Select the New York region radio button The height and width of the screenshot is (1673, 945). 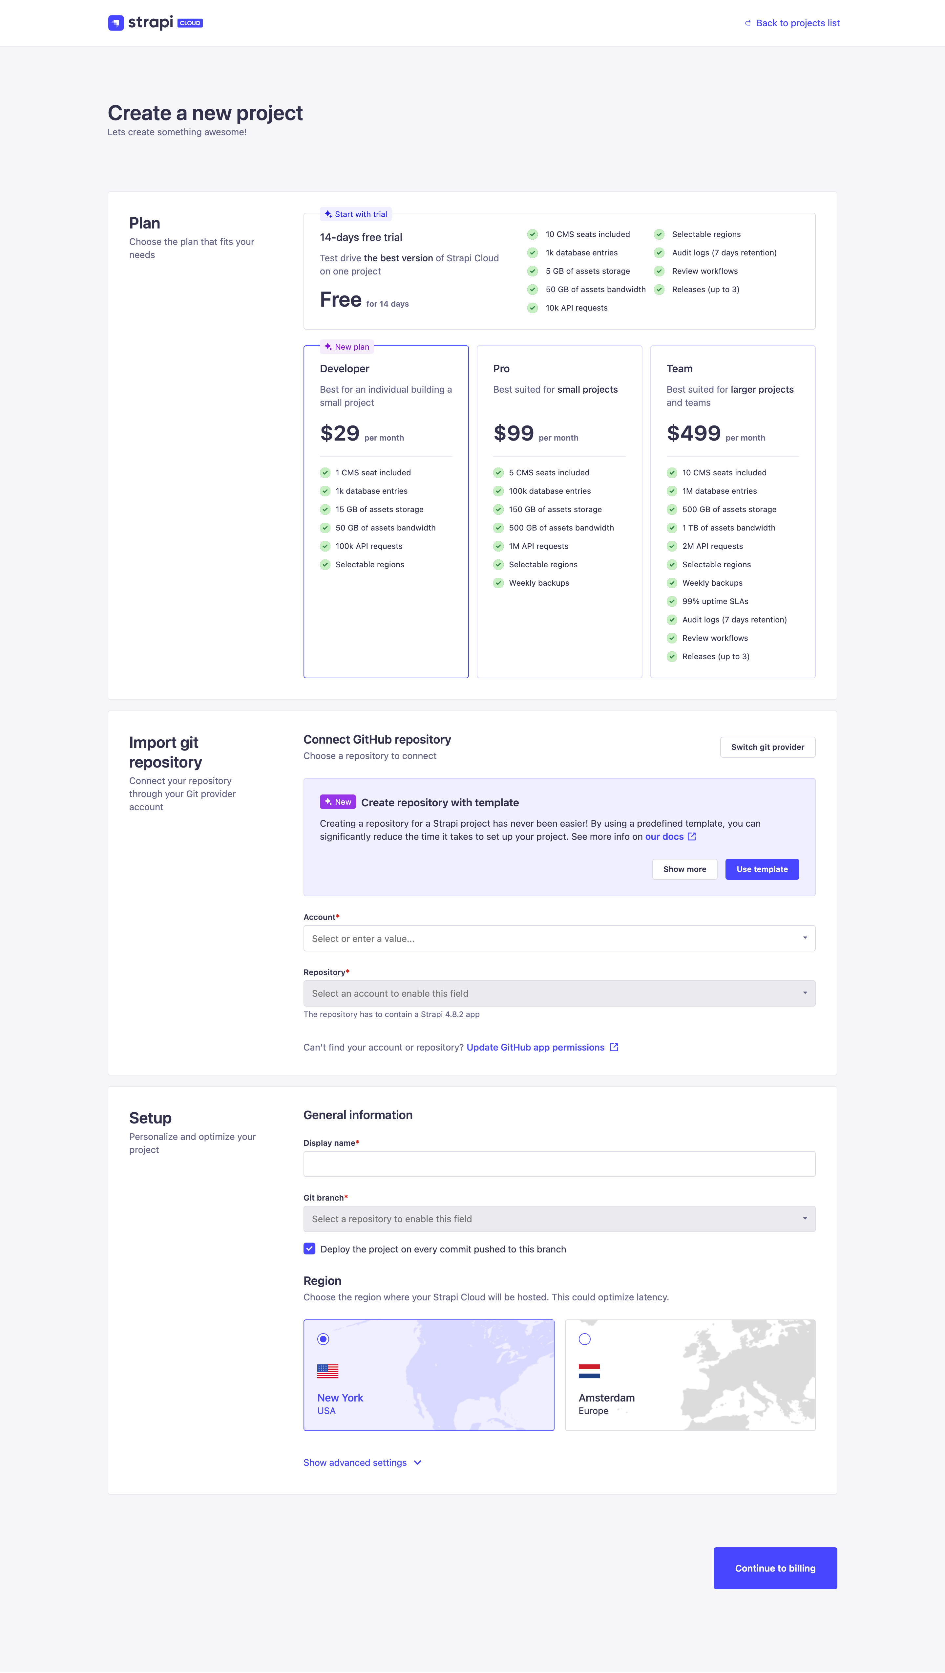click(323, 1339)
